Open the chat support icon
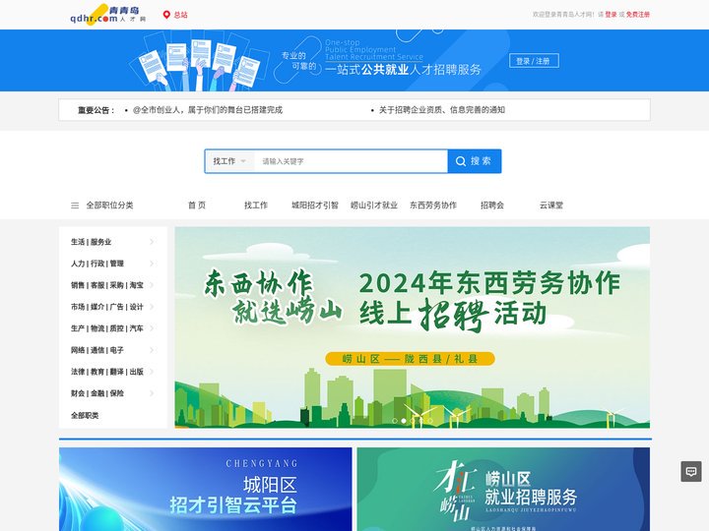The width and height of the screenshot is (709, 531). [x=691, y=472]
